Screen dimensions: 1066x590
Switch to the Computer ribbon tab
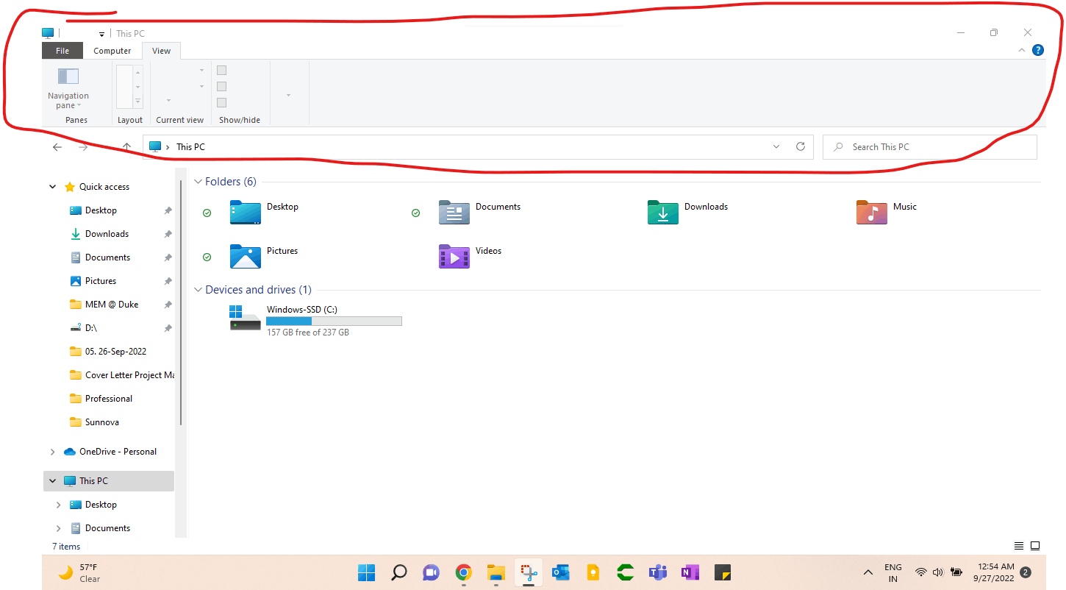click(112, 50)
